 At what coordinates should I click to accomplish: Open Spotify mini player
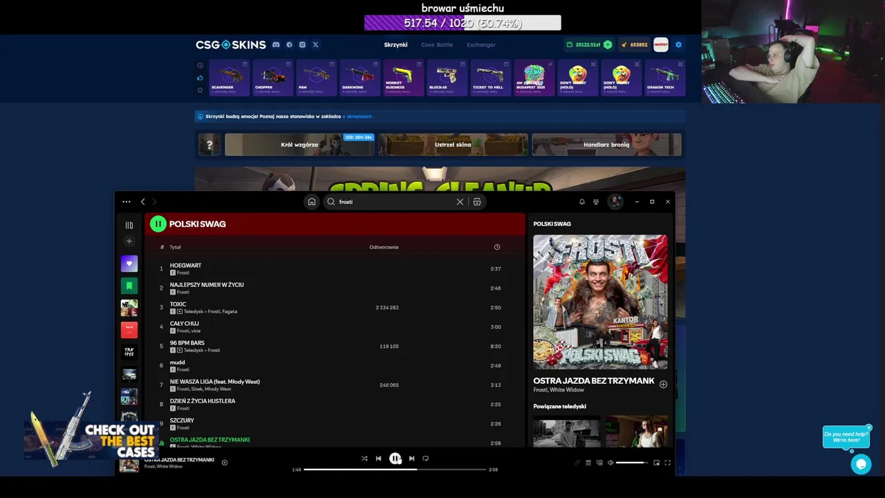coord(656,463)
